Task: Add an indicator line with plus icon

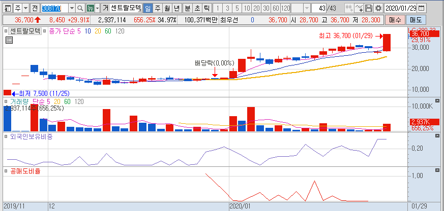Action: click(x=360, y=8)
